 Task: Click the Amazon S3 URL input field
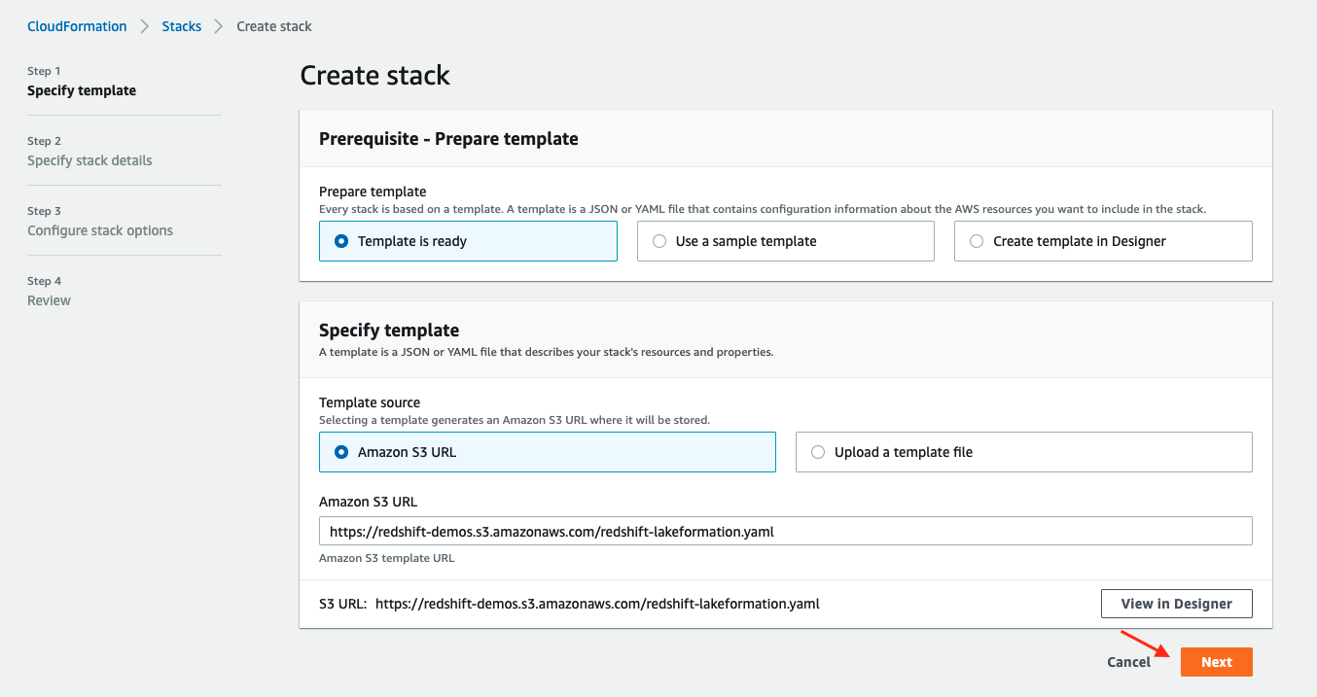(x=785, y=532)
